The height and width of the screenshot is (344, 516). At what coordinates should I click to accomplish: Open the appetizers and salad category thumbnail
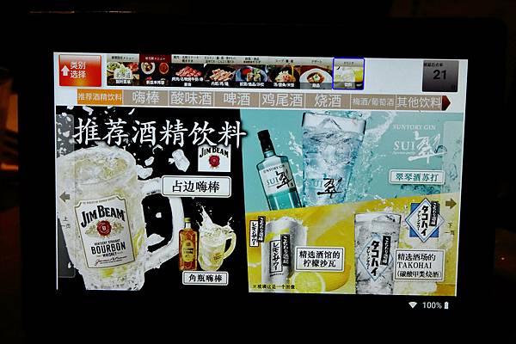point(251,72)
